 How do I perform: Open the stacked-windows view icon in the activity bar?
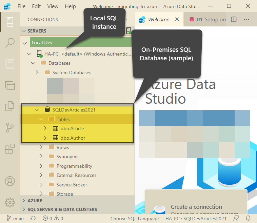10,85
